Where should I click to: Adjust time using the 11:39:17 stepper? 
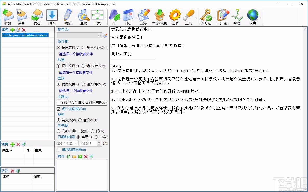[x=98, y=143]
